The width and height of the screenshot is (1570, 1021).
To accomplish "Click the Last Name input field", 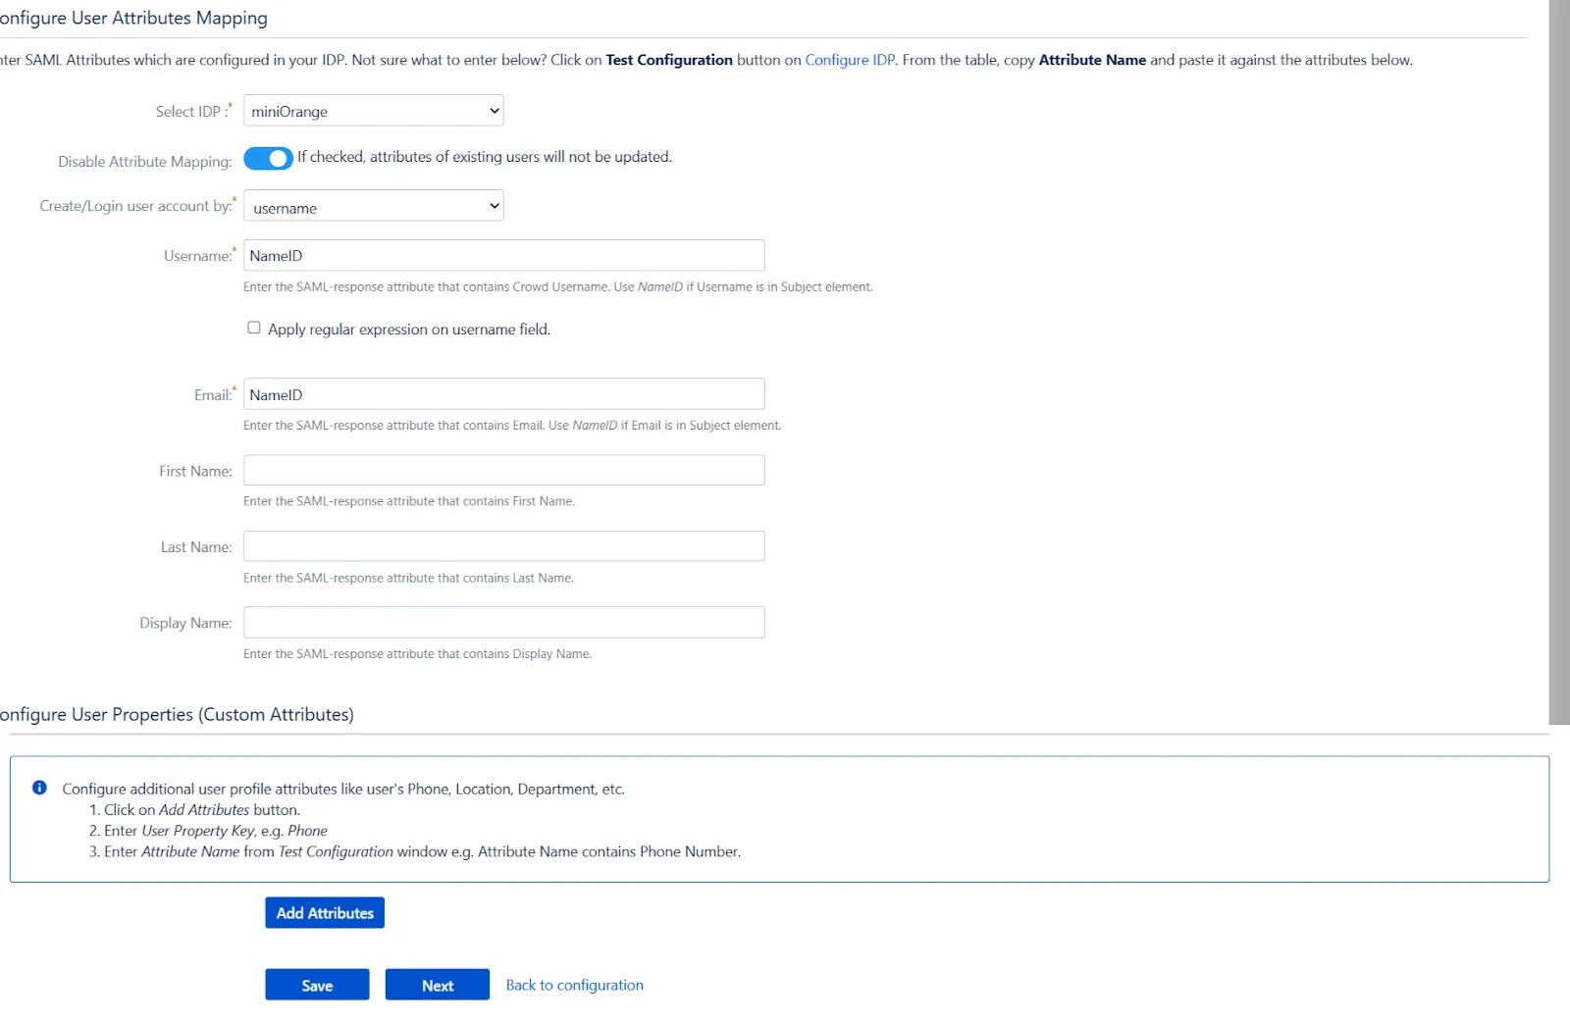I will point(503,545).
